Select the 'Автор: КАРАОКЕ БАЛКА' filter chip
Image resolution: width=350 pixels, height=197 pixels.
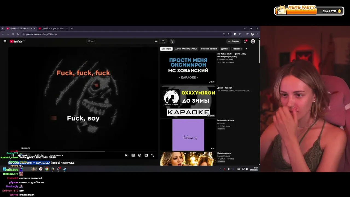186,49
